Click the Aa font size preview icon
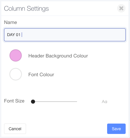Image resolution: width=130 pixels, height=138 pixels. (105, 102)
